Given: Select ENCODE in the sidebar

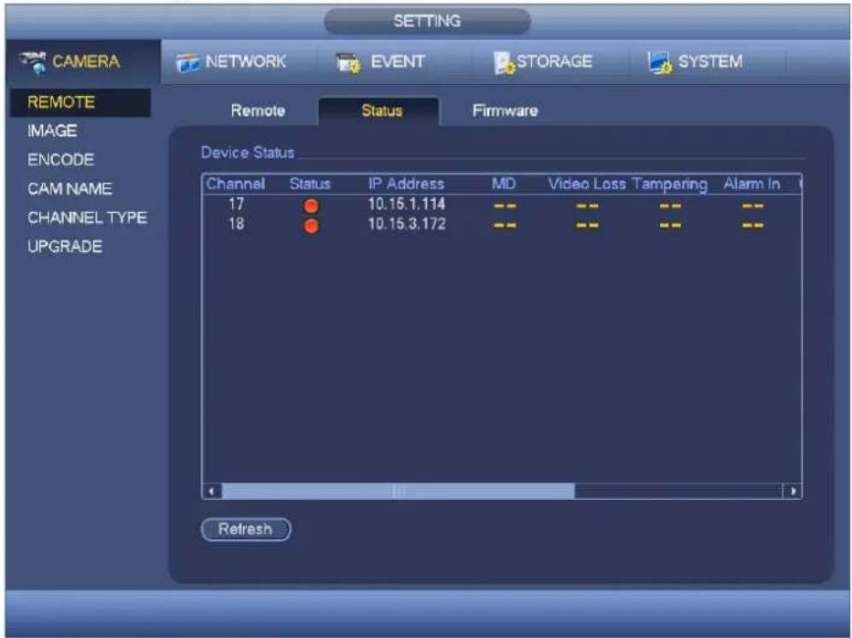Looking at the screenshot, I should tap(61, 160).
